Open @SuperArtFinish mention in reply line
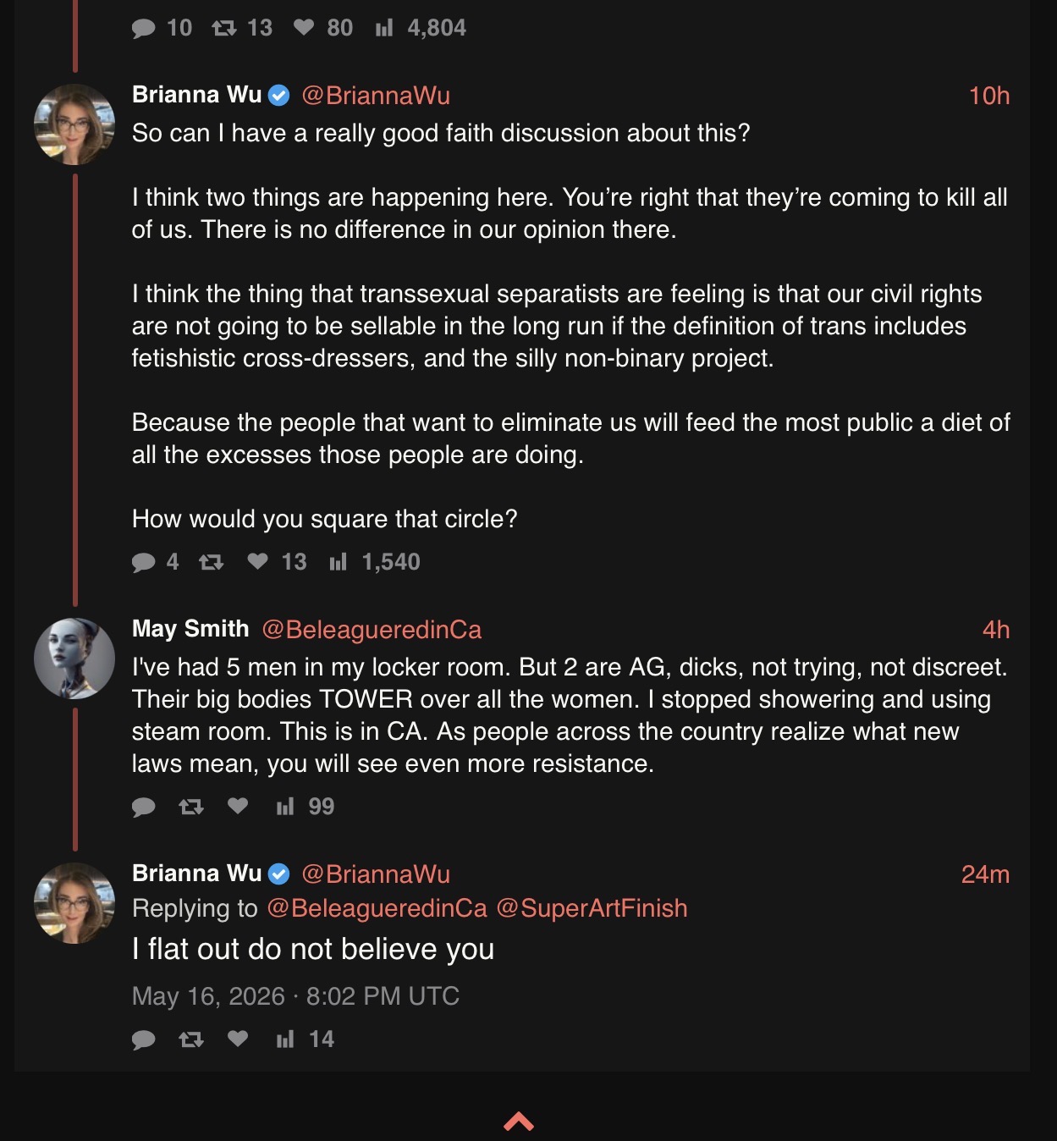The width and height of the screenshot is (1057, 1141). coord(592,908)
